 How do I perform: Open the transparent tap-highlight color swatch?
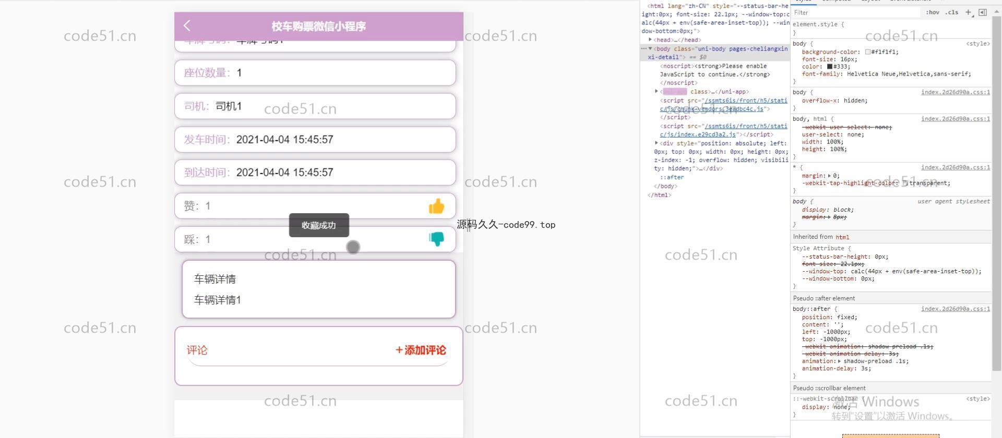pos(905,183)
